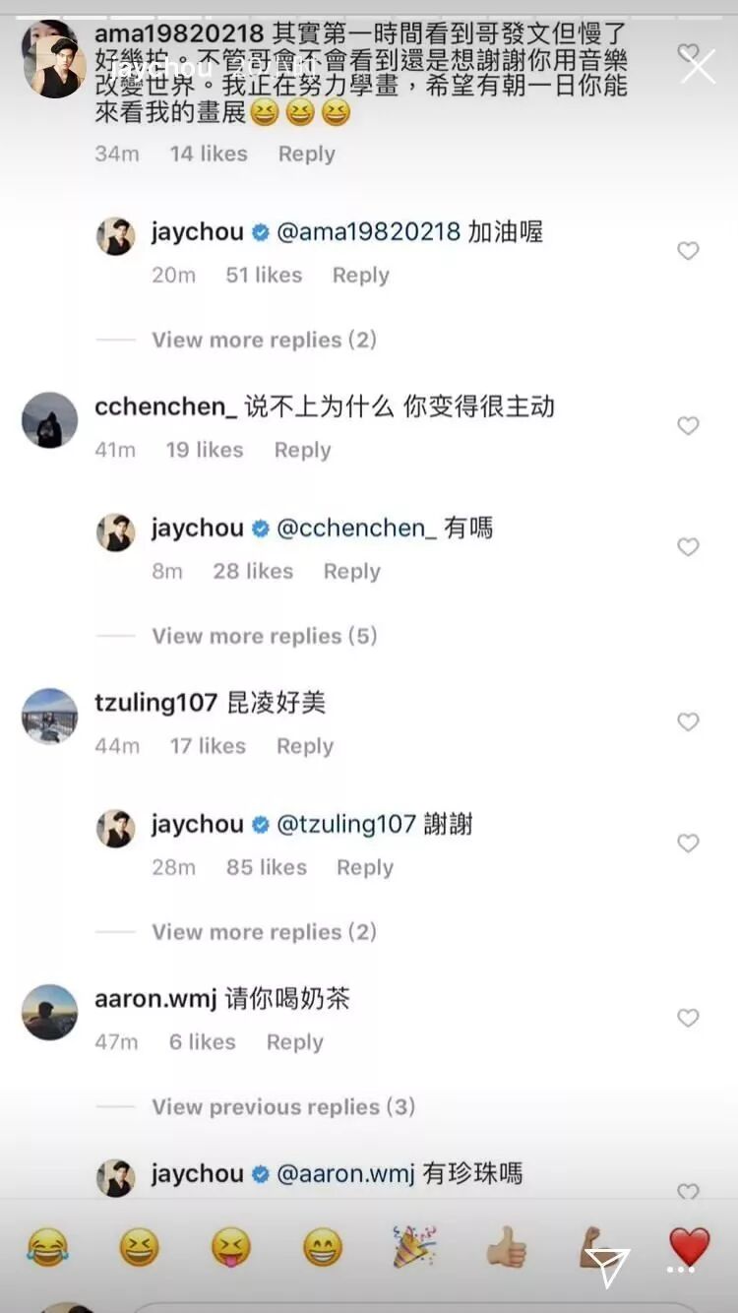The width and height of the screenshot is (738, 1313).
Task: Select the tongue-out emoji reaction
Action: (231, 1249)
